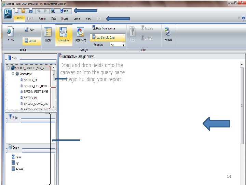Open the Format ribbon tab

coord(42,18)
